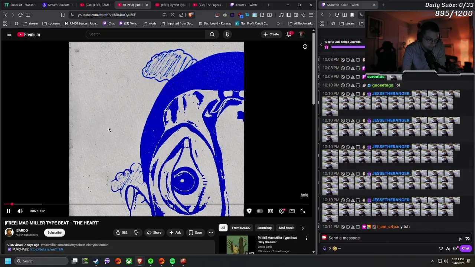475x267 pixels.
Task: Open the BARDO channel avatar
Action: (9, 233)
